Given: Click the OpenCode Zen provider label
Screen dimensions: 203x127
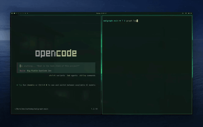Looking at the screenshot, I should point(45,70).
